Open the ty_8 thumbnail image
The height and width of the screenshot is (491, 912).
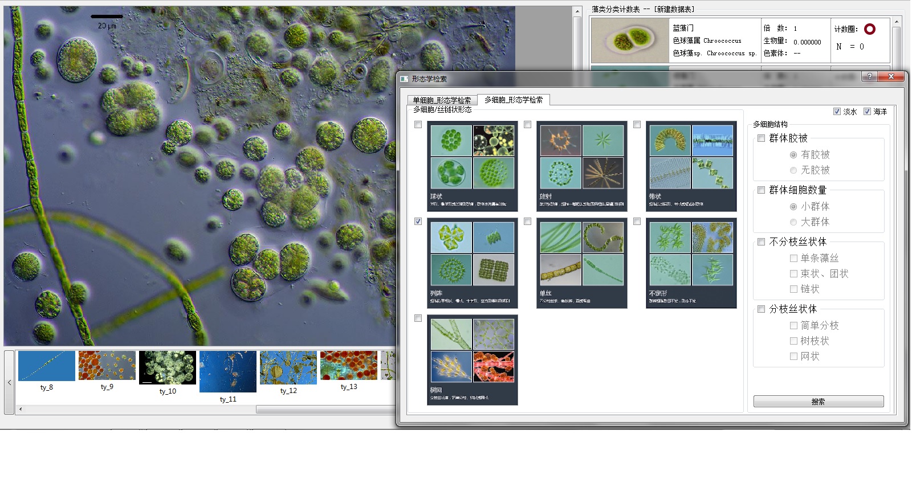[x=47, y=366]
